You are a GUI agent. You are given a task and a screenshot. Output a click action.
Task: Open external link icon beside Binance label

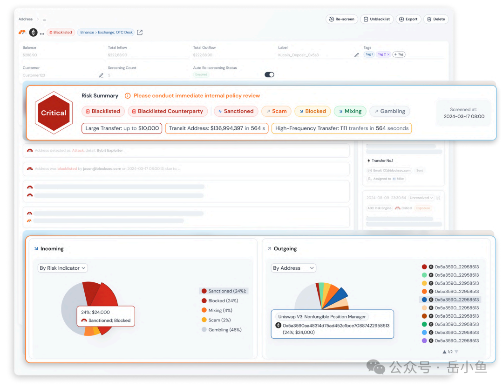coord(140,33)
